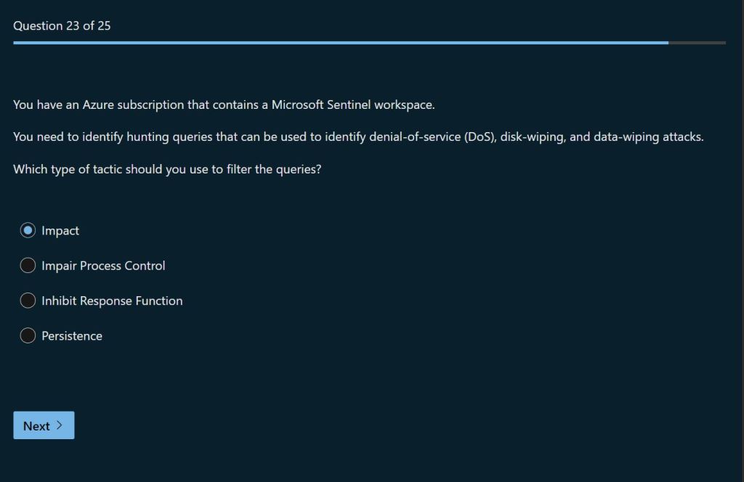The height and width of the screenshot is (482, 744).
Task: Click the 'Question 23 of 25' heading
Action: (62, 26)
